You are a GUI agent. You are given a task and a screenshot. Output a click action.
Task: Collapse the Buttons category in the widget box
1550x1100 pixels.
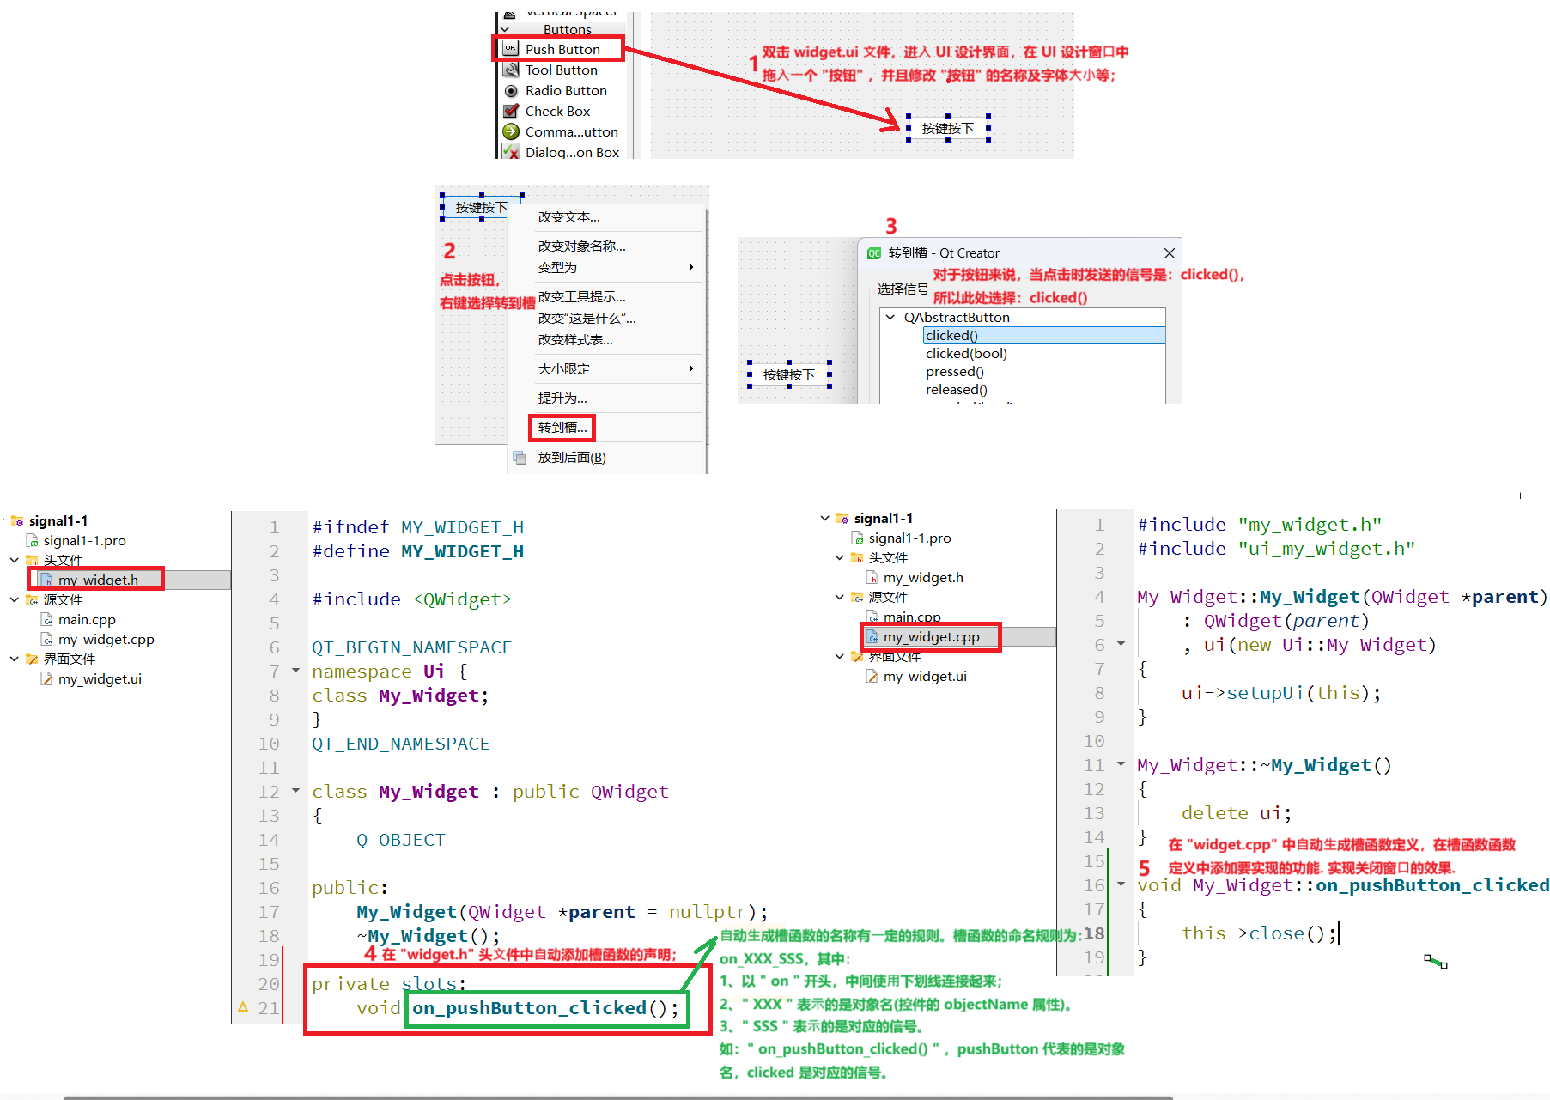coord(505,29)
